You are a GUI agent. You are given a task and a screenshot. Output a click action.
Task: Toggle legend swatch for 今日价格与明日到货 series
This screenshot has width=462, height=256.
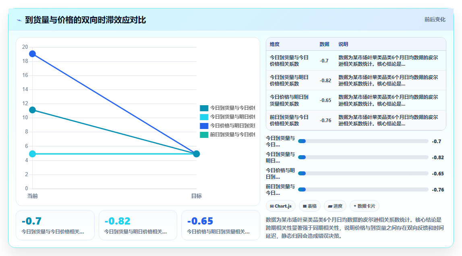coord(204,126)
